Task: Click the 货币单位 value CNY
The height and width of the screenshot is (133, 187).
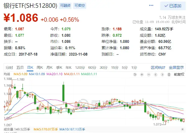Action: (162, 54)
